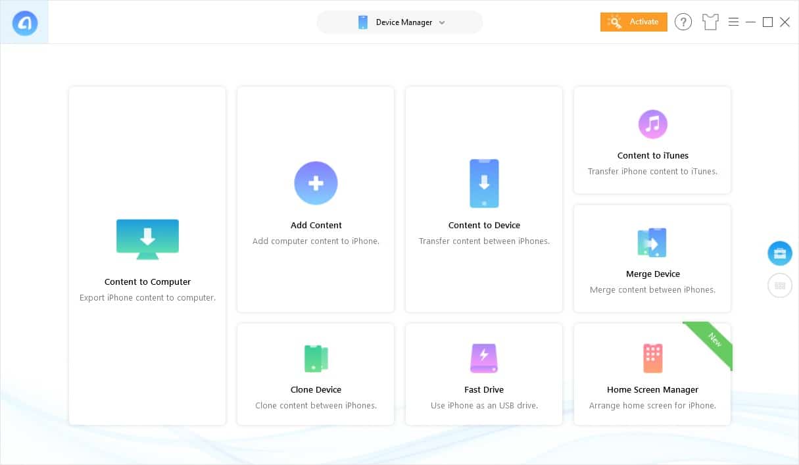Select the Merge Device label
799x465 pixels.
pyautogui.click(x=653, y=274)
